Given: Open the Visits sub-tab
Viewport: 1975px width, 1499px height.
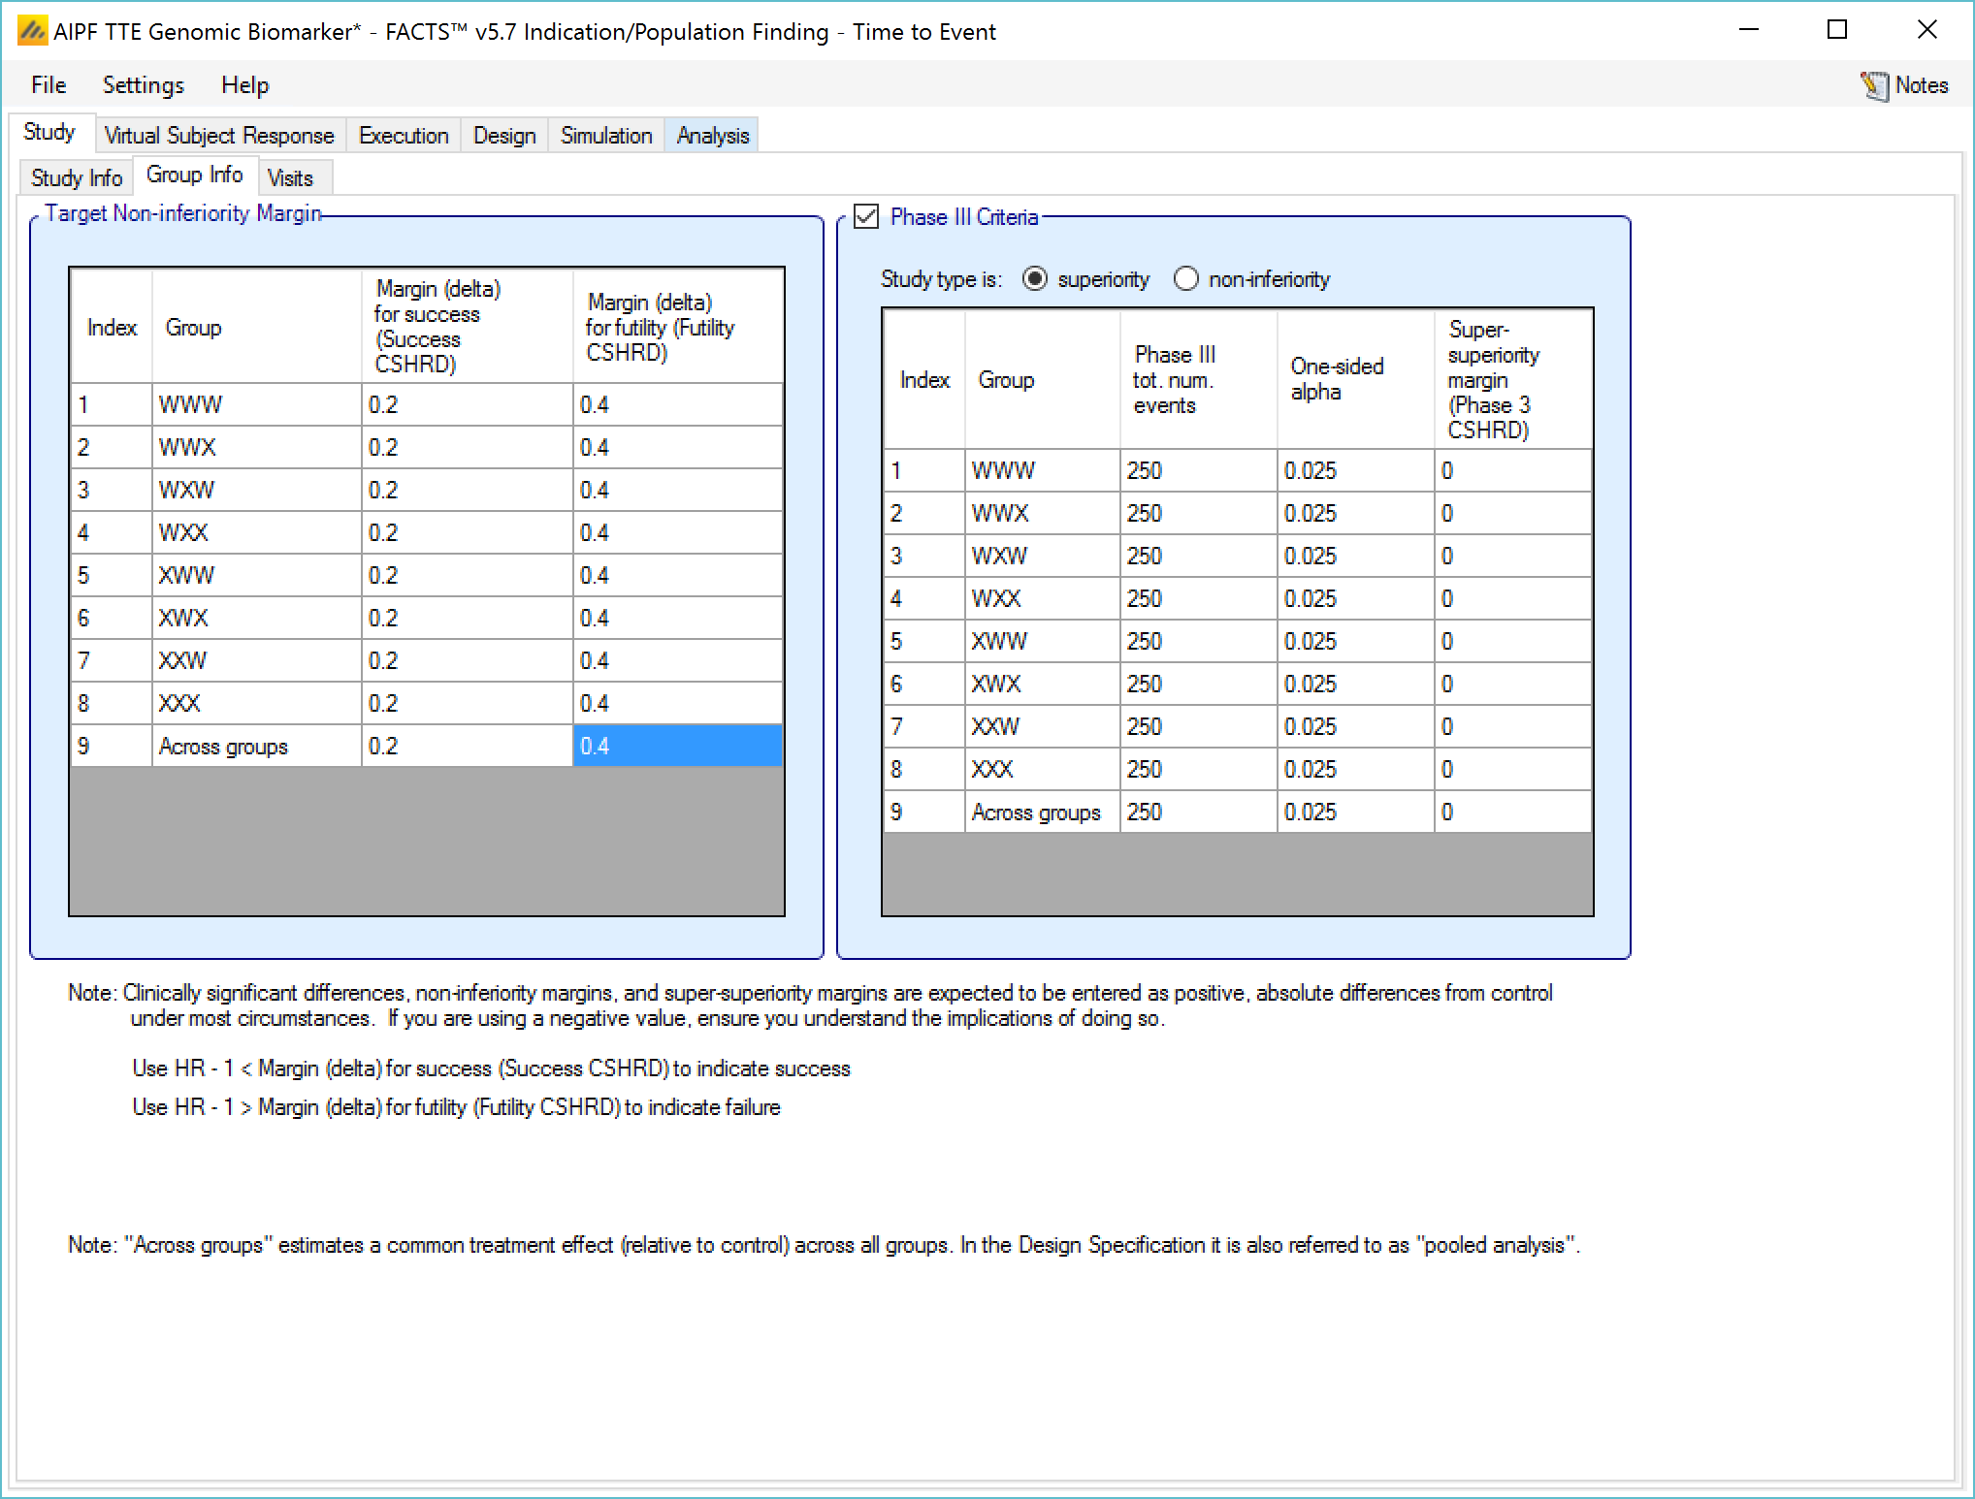Looking at the screenshot, I should click(x=290, y=178).
